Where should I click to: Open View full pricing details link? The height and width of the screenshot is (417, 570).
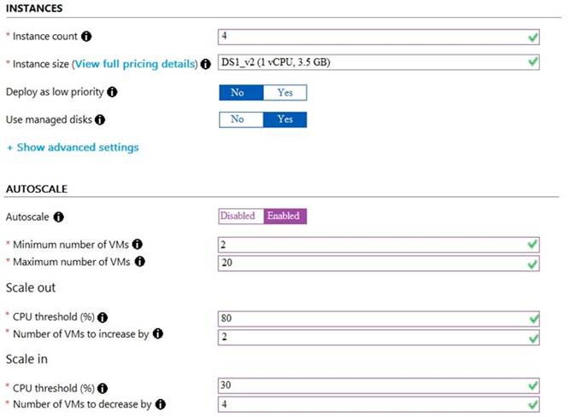(135, 64)
